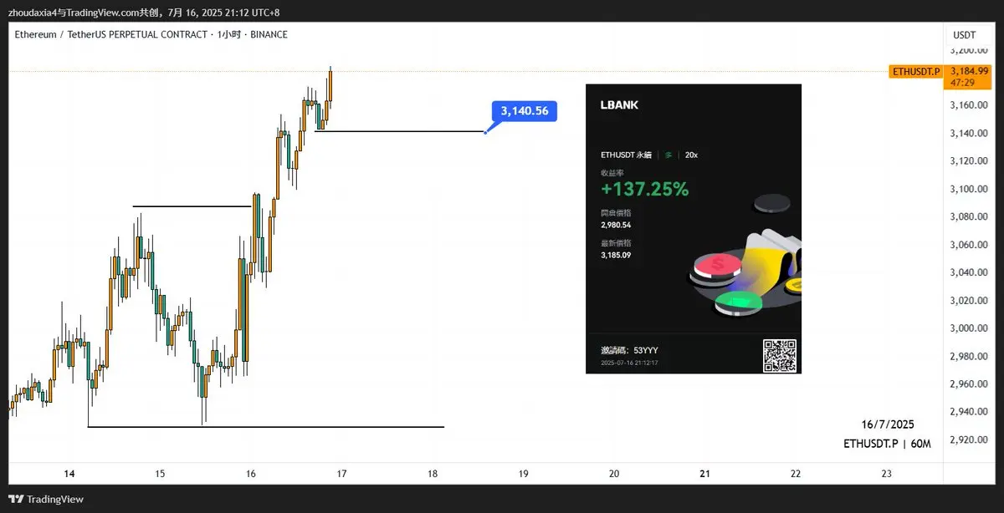
Task: Click the 47:29 countdown label
Action: (x=955, y=83)
